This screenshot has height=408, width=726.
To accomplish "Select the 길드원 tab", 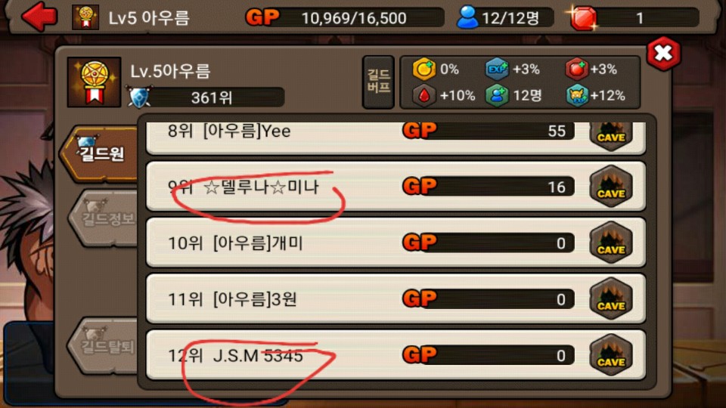I will pyautogui.click(x=100, y=153).
